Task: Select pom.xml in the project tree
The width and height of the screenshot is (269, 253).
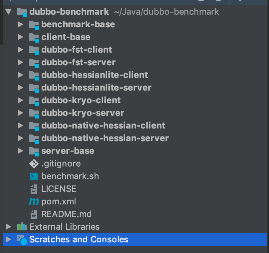Action: point(59,201)
